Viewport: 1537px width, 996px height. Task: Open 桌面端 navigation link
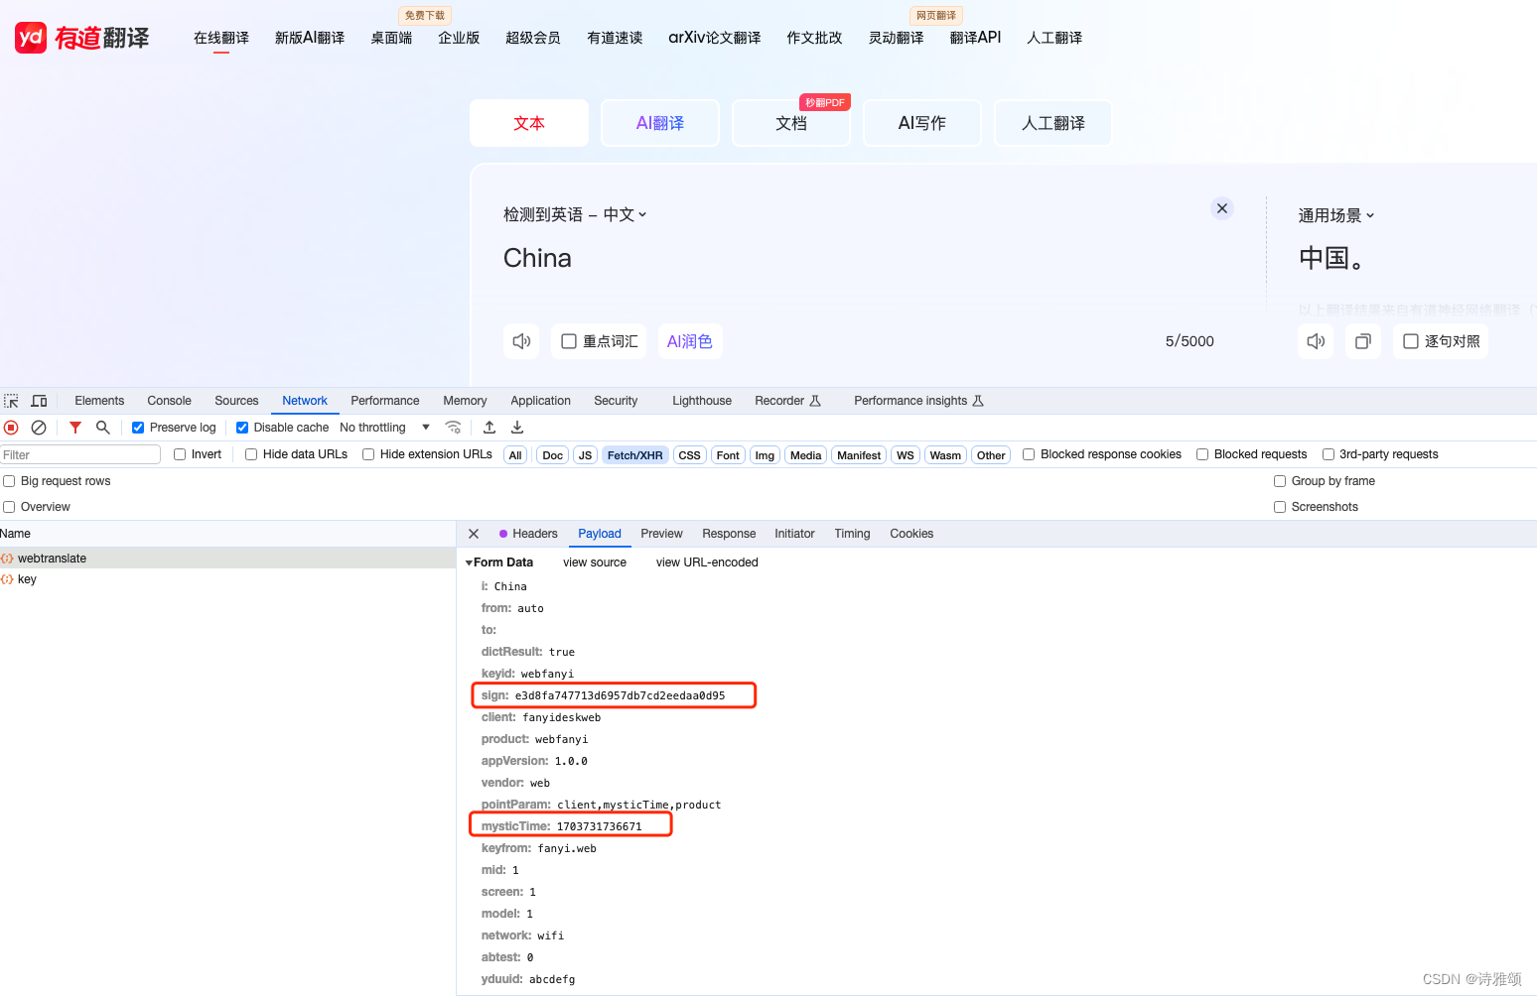point(391,38)
